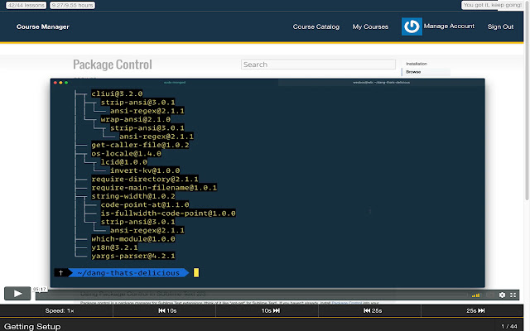
Task: Click the is-fullwidth-code-point@1.0.0 line
Action: point(168,213)
